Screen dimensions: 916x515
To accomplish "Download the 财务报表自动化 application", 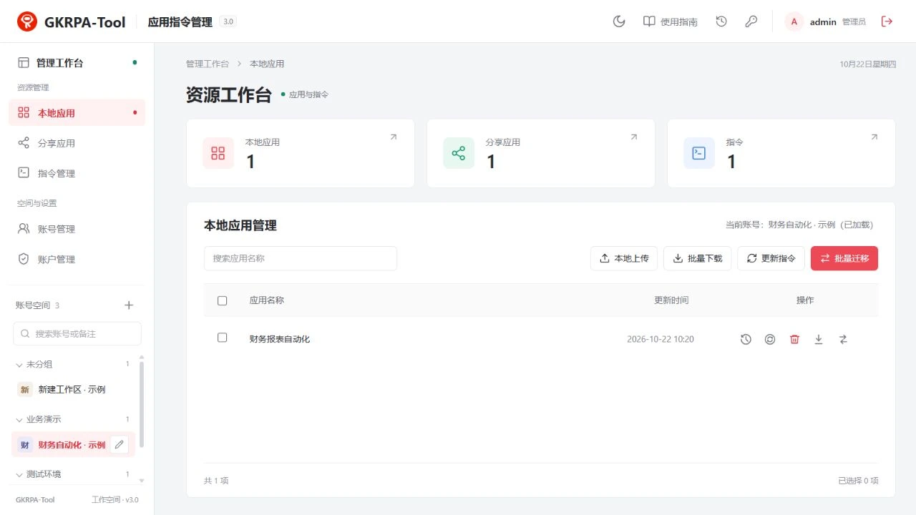I will pyautogui.click(x=819, y=339).
